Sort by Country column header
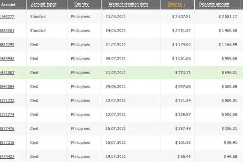243x162 pixels. click(81, 5)
